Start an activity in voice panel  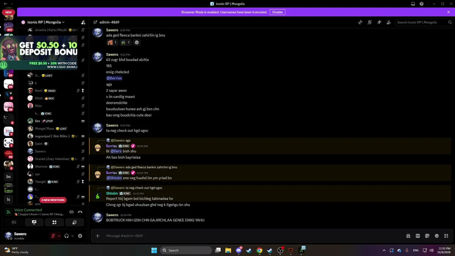coord(54,222)
